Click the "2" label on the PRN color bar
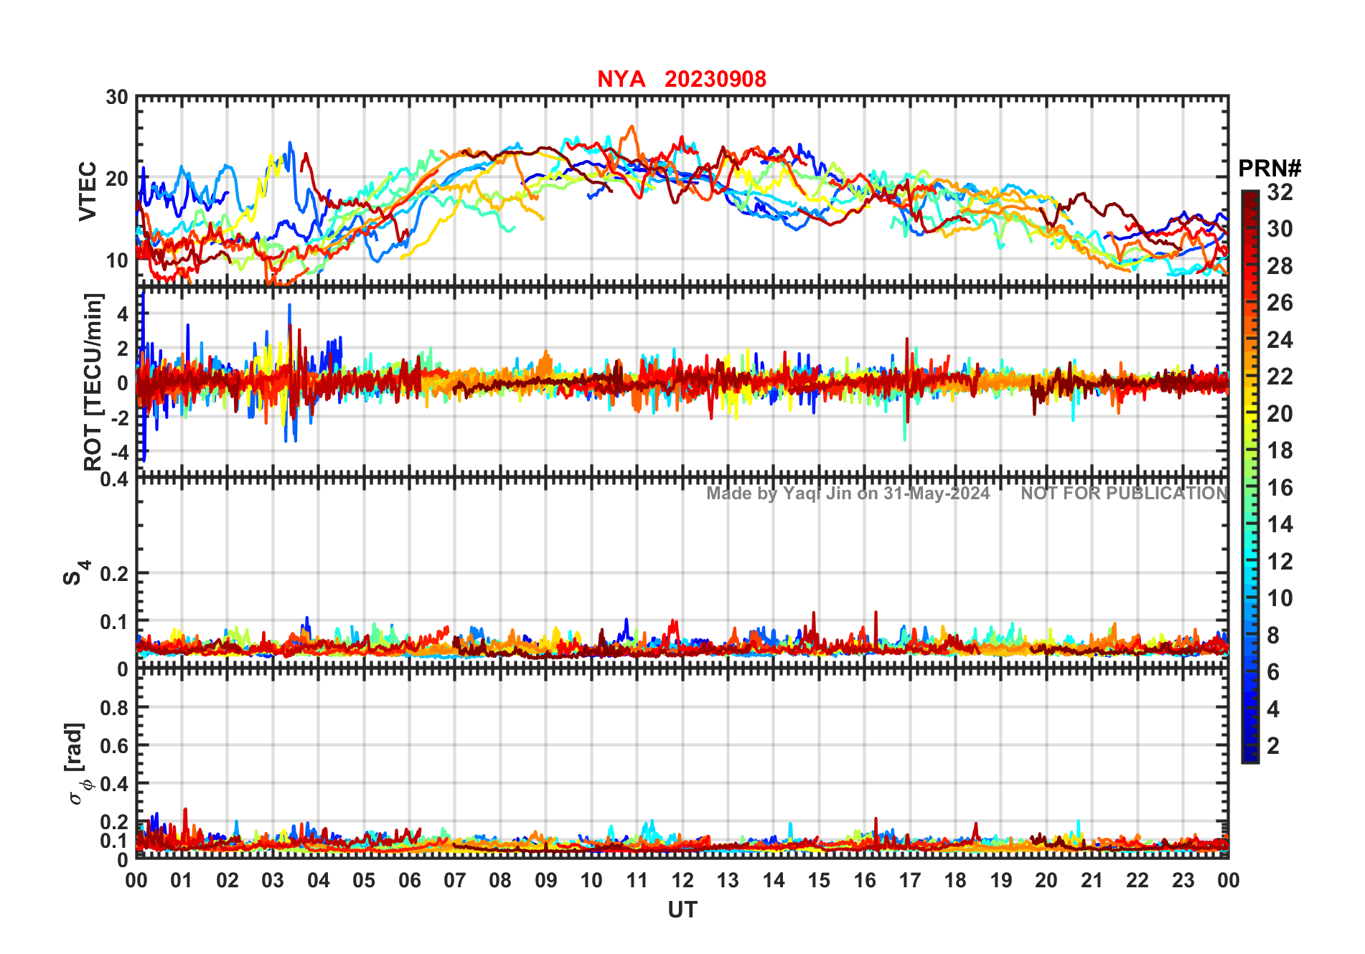Screen dimensions: 1365x954 (x=1273, y=746)
